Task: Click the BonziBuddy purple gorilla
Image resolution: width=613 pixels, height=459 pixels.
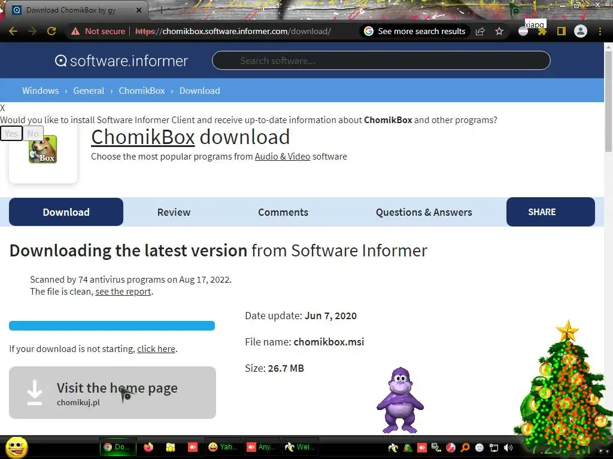Action: coord(400,400)
